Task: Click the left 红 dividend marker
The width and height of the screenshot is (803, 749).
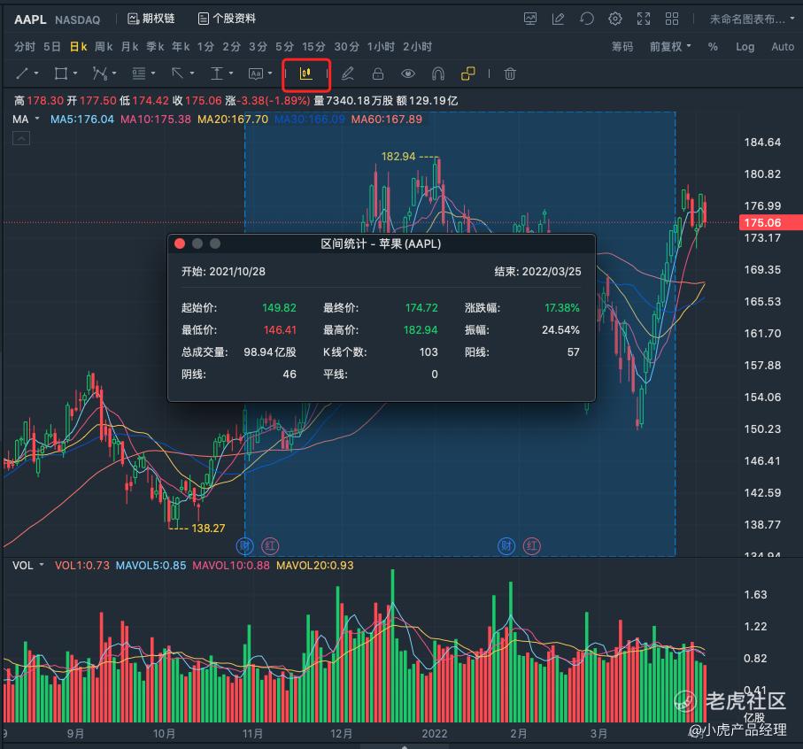Action: click(270, 545)
